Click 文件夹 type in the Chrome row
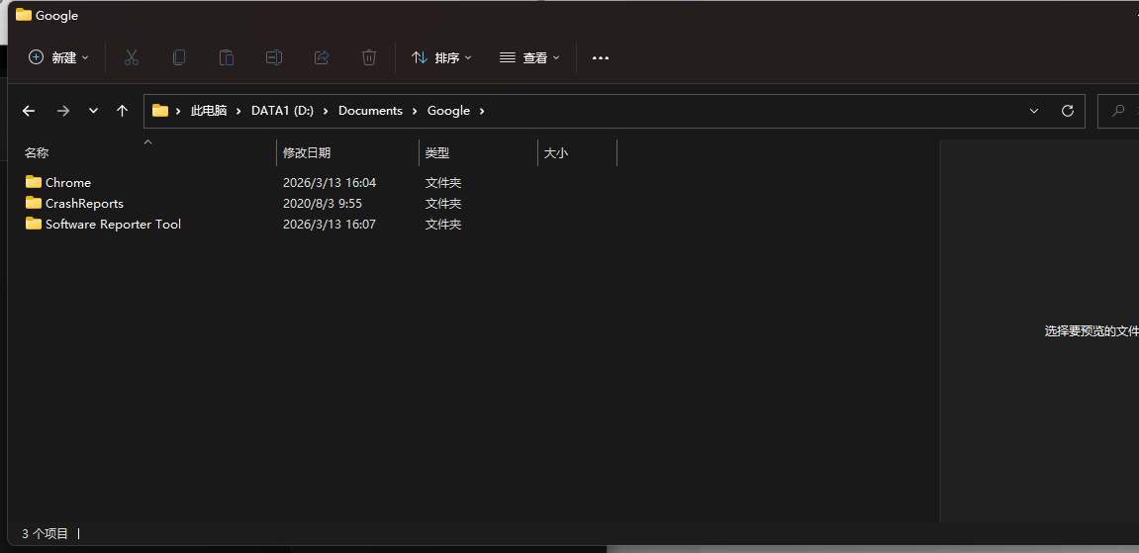This screenshot has height=553, width=1139. tap(443, 182)
